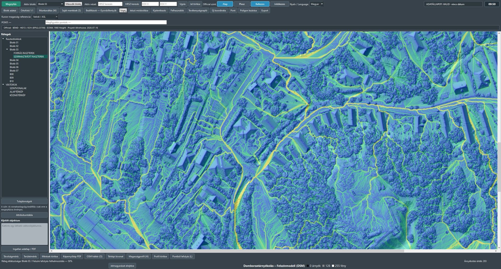Collapse the Blokk 03 tree node
This screenshot has height=269, width=501.
tap(7, 49)
